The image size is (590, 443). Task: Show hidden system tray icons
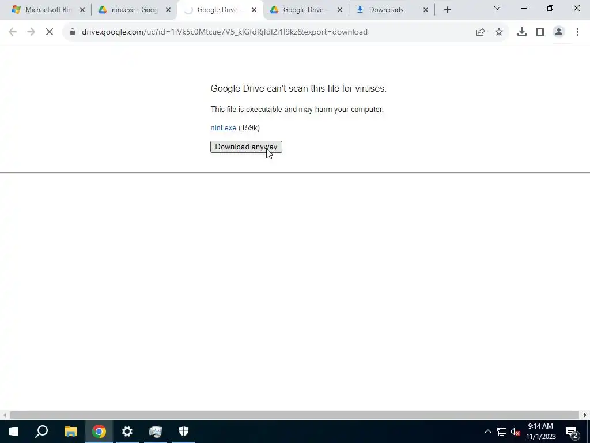[x=487, y=431]
